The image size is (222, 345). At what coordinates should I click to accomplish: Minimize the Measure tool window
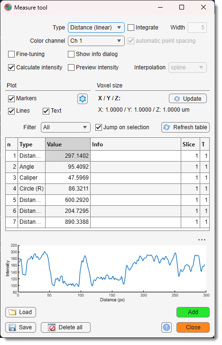[x=160, y=7]
